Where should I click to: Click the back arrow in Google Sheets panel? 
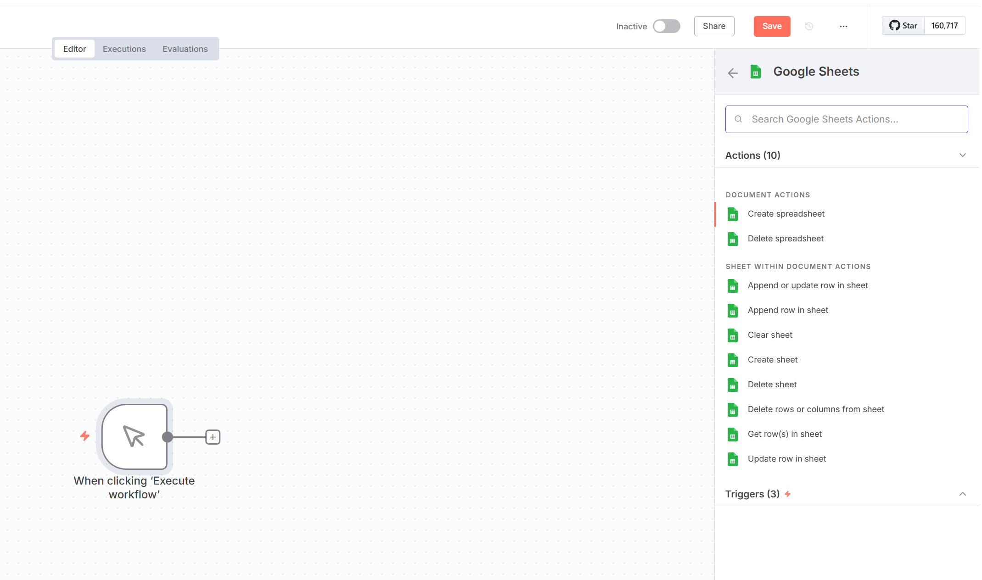[733, 73]
